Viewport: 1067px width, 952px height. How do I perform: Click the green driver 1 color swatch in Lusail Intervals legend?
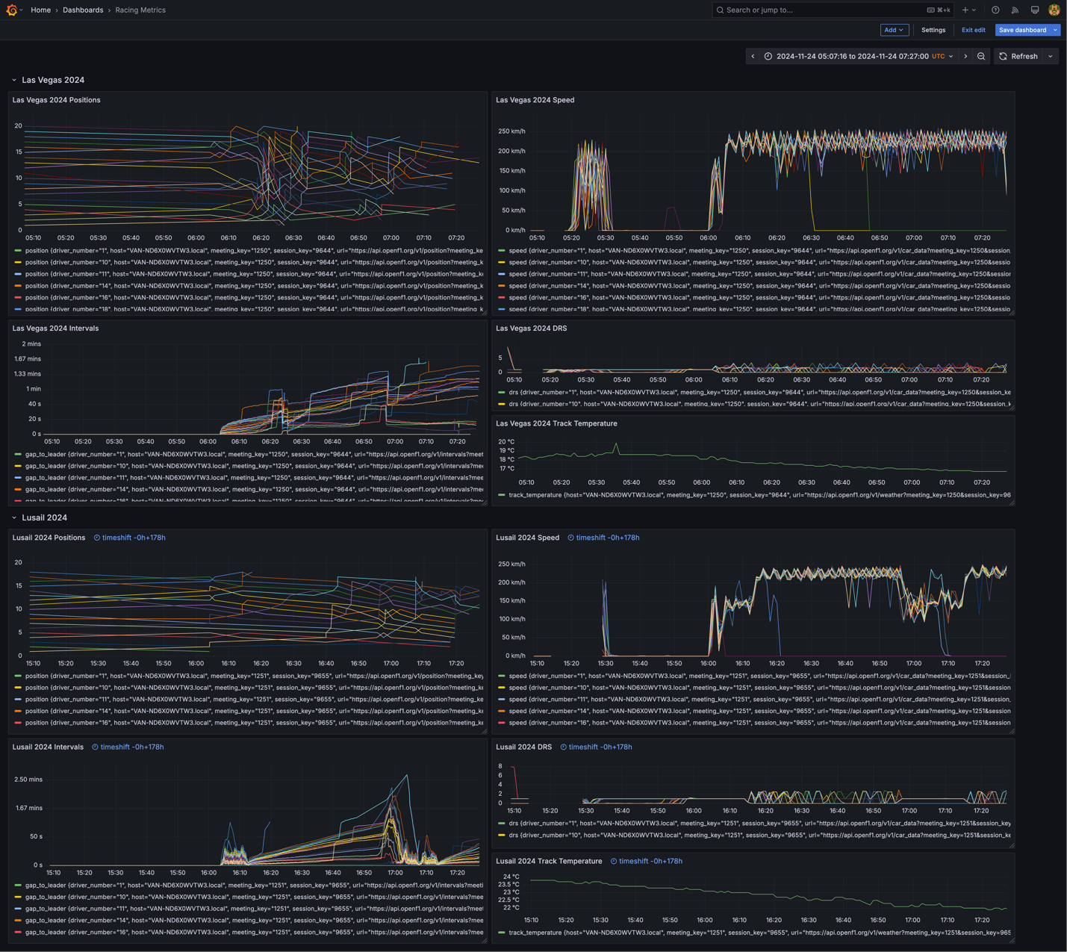(x=18, y=886)
